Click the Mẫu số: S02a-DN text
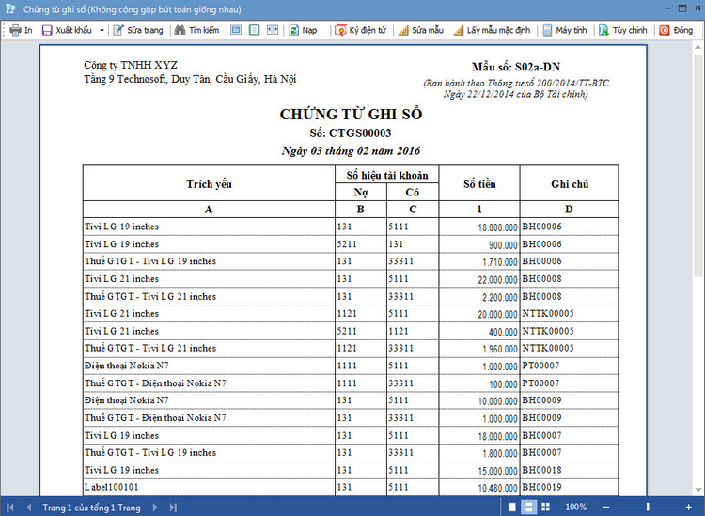 point(516,67)
